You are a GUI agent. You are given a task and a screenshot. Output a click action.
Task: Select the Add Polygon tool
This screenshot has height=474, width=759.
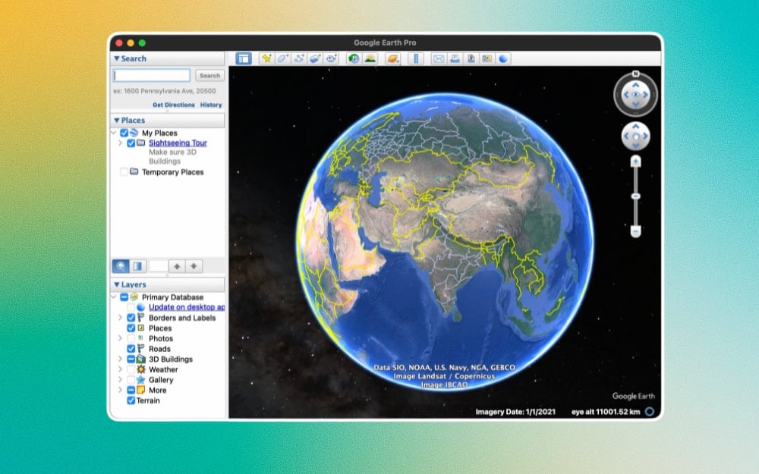click(x=282, y=58)
